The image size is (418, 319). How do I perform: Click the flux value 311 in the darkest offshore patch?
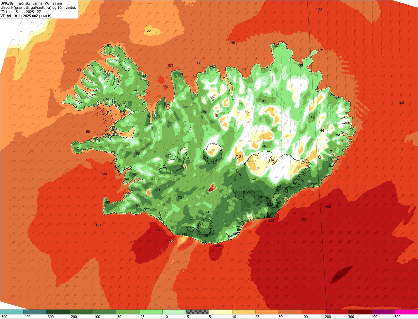pyautogui.click(x=338, y=277)
